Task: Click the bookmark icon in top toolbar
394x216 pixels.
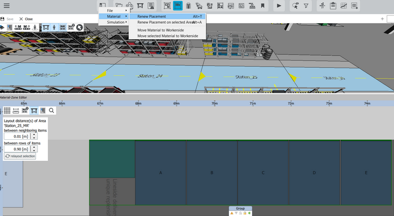Action: [x=262, y=6]
